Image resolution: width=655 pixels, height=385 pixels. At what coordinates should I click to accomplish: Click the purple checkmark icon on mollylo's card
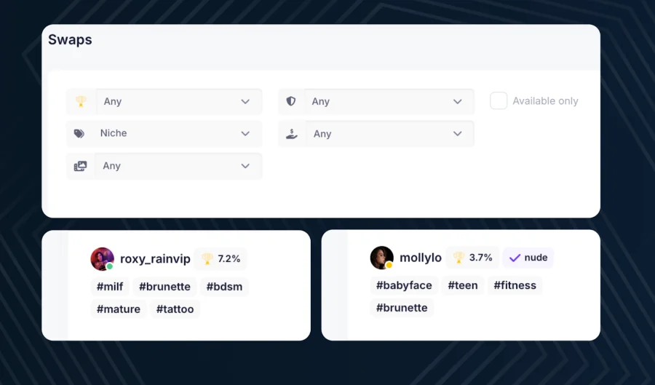515,258
